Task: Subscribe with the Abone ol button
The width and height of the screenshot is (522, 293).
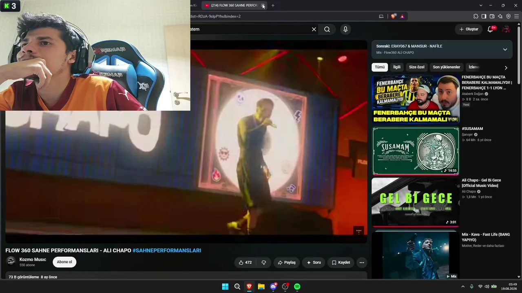Action: (x=64, y=262)
